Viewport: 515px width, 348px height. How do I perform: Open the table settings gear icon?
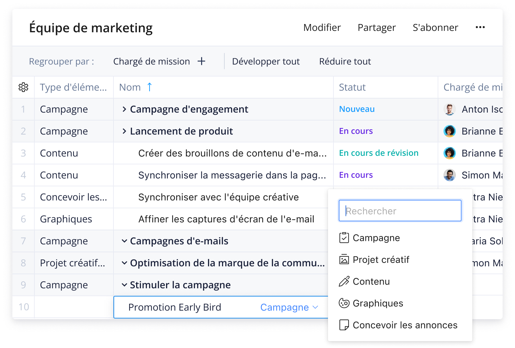pos(23,87)
